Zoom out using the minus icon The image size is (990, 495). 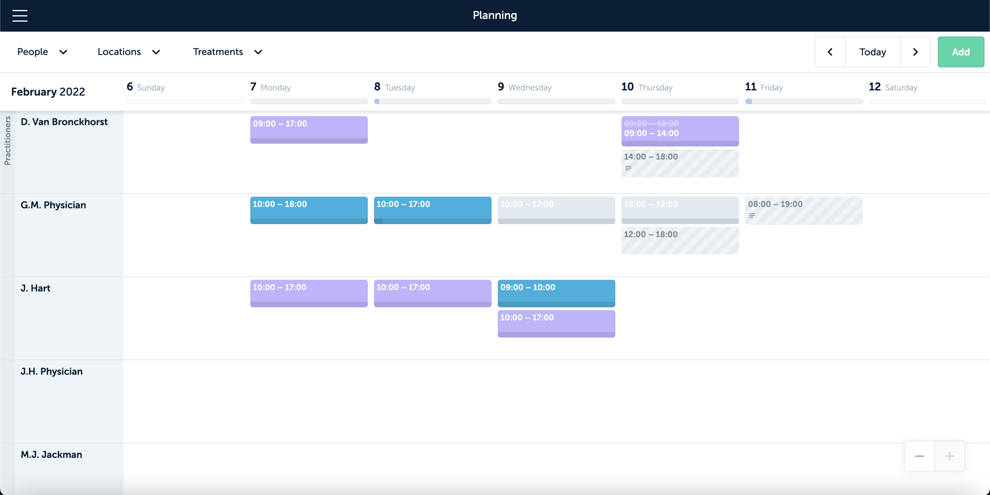tap(919, 456)
